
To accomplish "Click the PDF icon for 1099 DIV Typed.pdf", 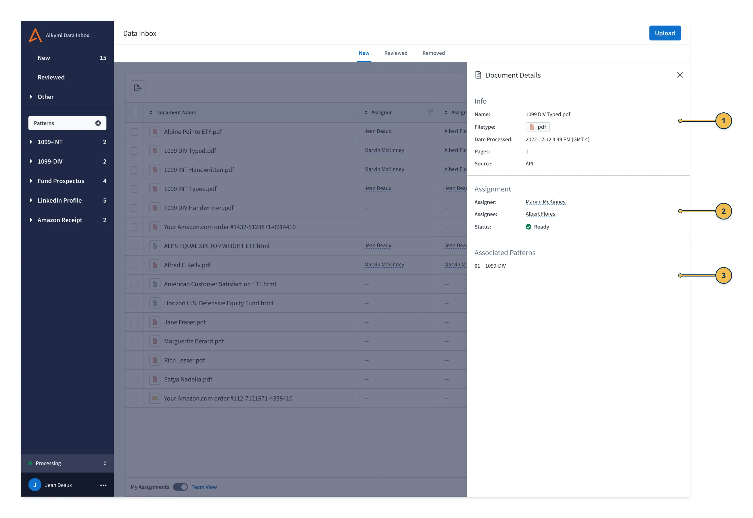I will coord(155,151).
